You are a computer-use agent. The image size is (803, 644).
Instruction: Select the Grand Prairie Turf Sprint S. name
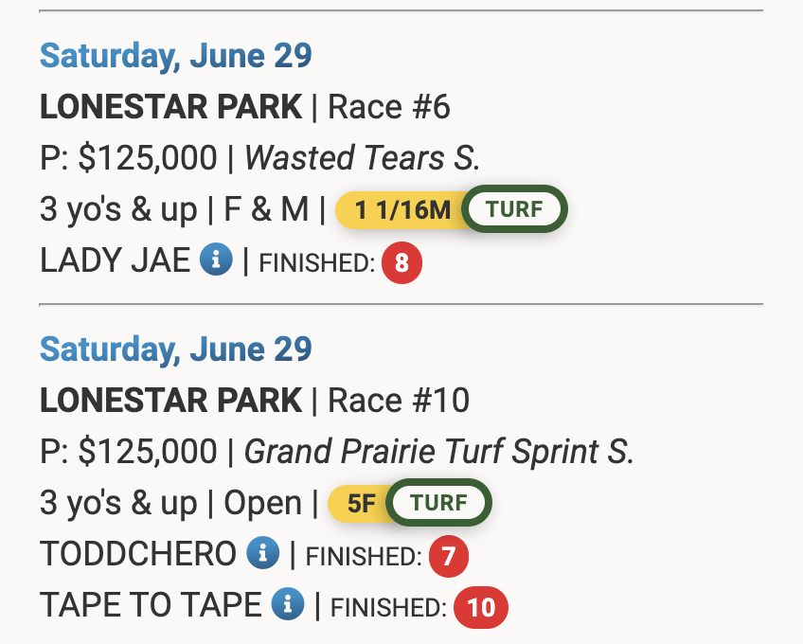(x=439, y=452)
